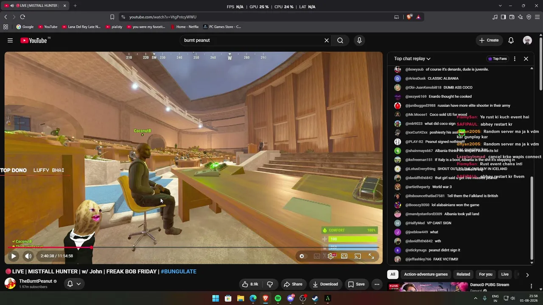This screenshot has width=543, height=305.
Task: Open TheBurntPeanut channel name link
Action: pos(36,281)
